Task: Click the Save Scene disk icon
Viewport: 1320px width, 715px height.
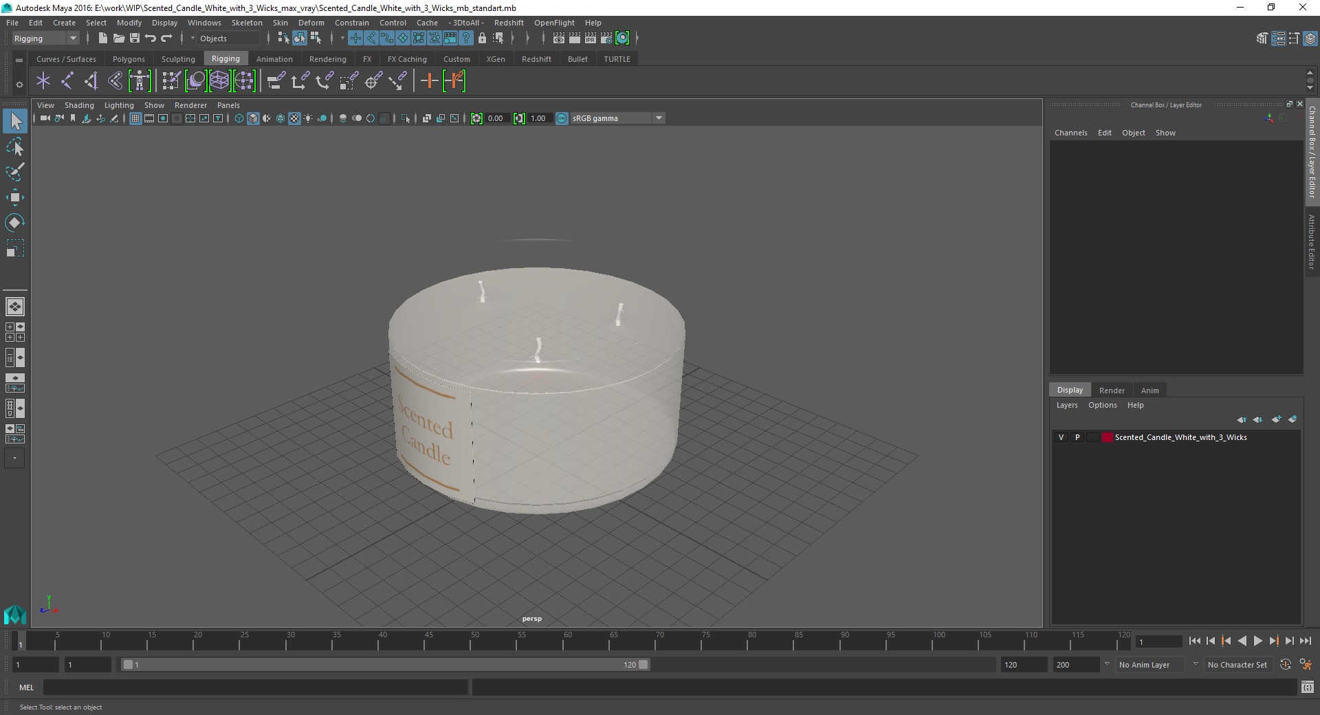Action: click(135, 38)
